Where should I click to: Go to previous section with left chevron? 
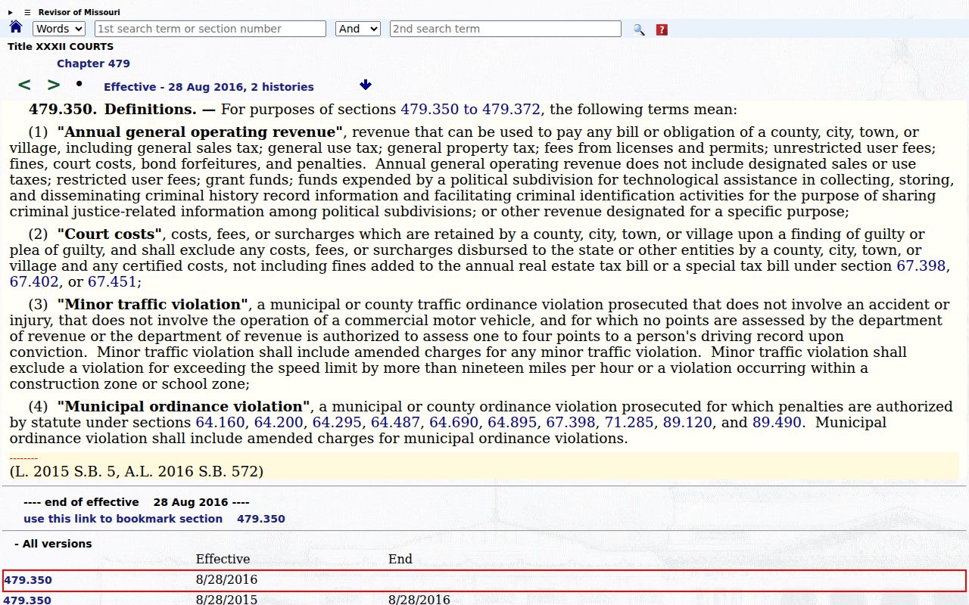pyautogui.click(x=24, y=85)
